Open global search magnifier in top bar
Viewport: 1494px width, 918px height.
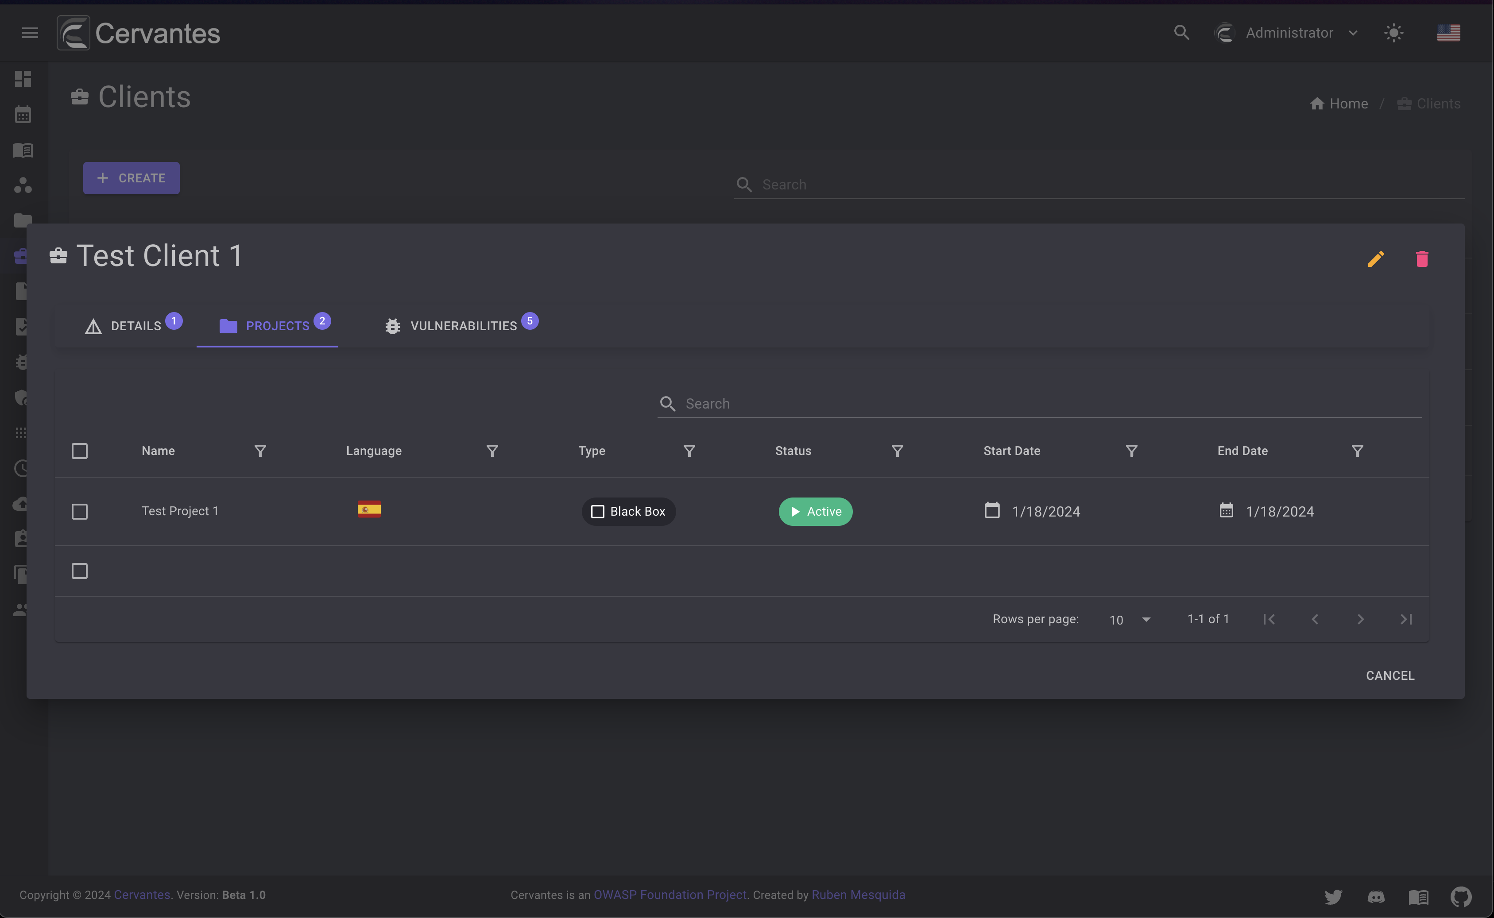[x=1181, y=33]
